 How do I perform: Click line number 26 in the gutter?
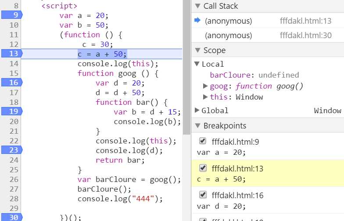pyautogui.click(x=14, y=179)
